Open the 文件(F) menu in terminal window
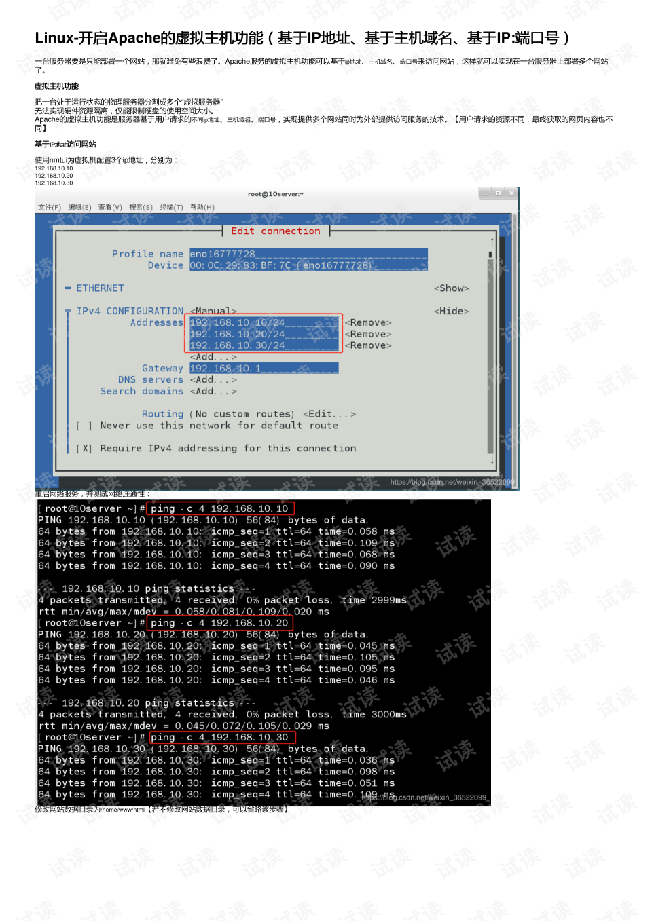The image size is (652, 921). pos(50,207)
